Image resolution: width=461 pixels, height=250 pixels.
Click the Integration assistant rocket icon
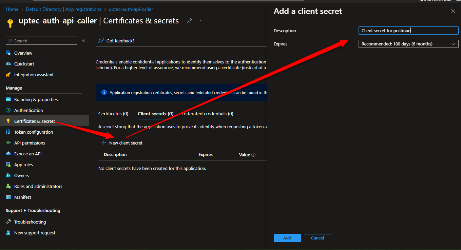[x=8, y=75]
